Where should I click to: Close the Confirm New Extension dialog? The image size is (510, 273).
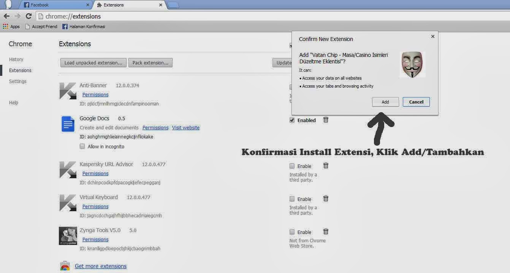click(432, 37)
